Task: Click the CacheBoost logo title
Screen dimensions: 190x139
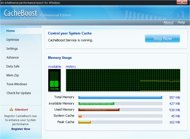Action: (21, 13)
